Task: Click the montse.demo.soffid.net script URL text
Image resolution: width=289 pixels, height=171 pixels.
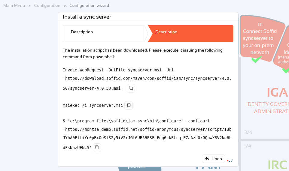Action: click(x=147, y=138)
